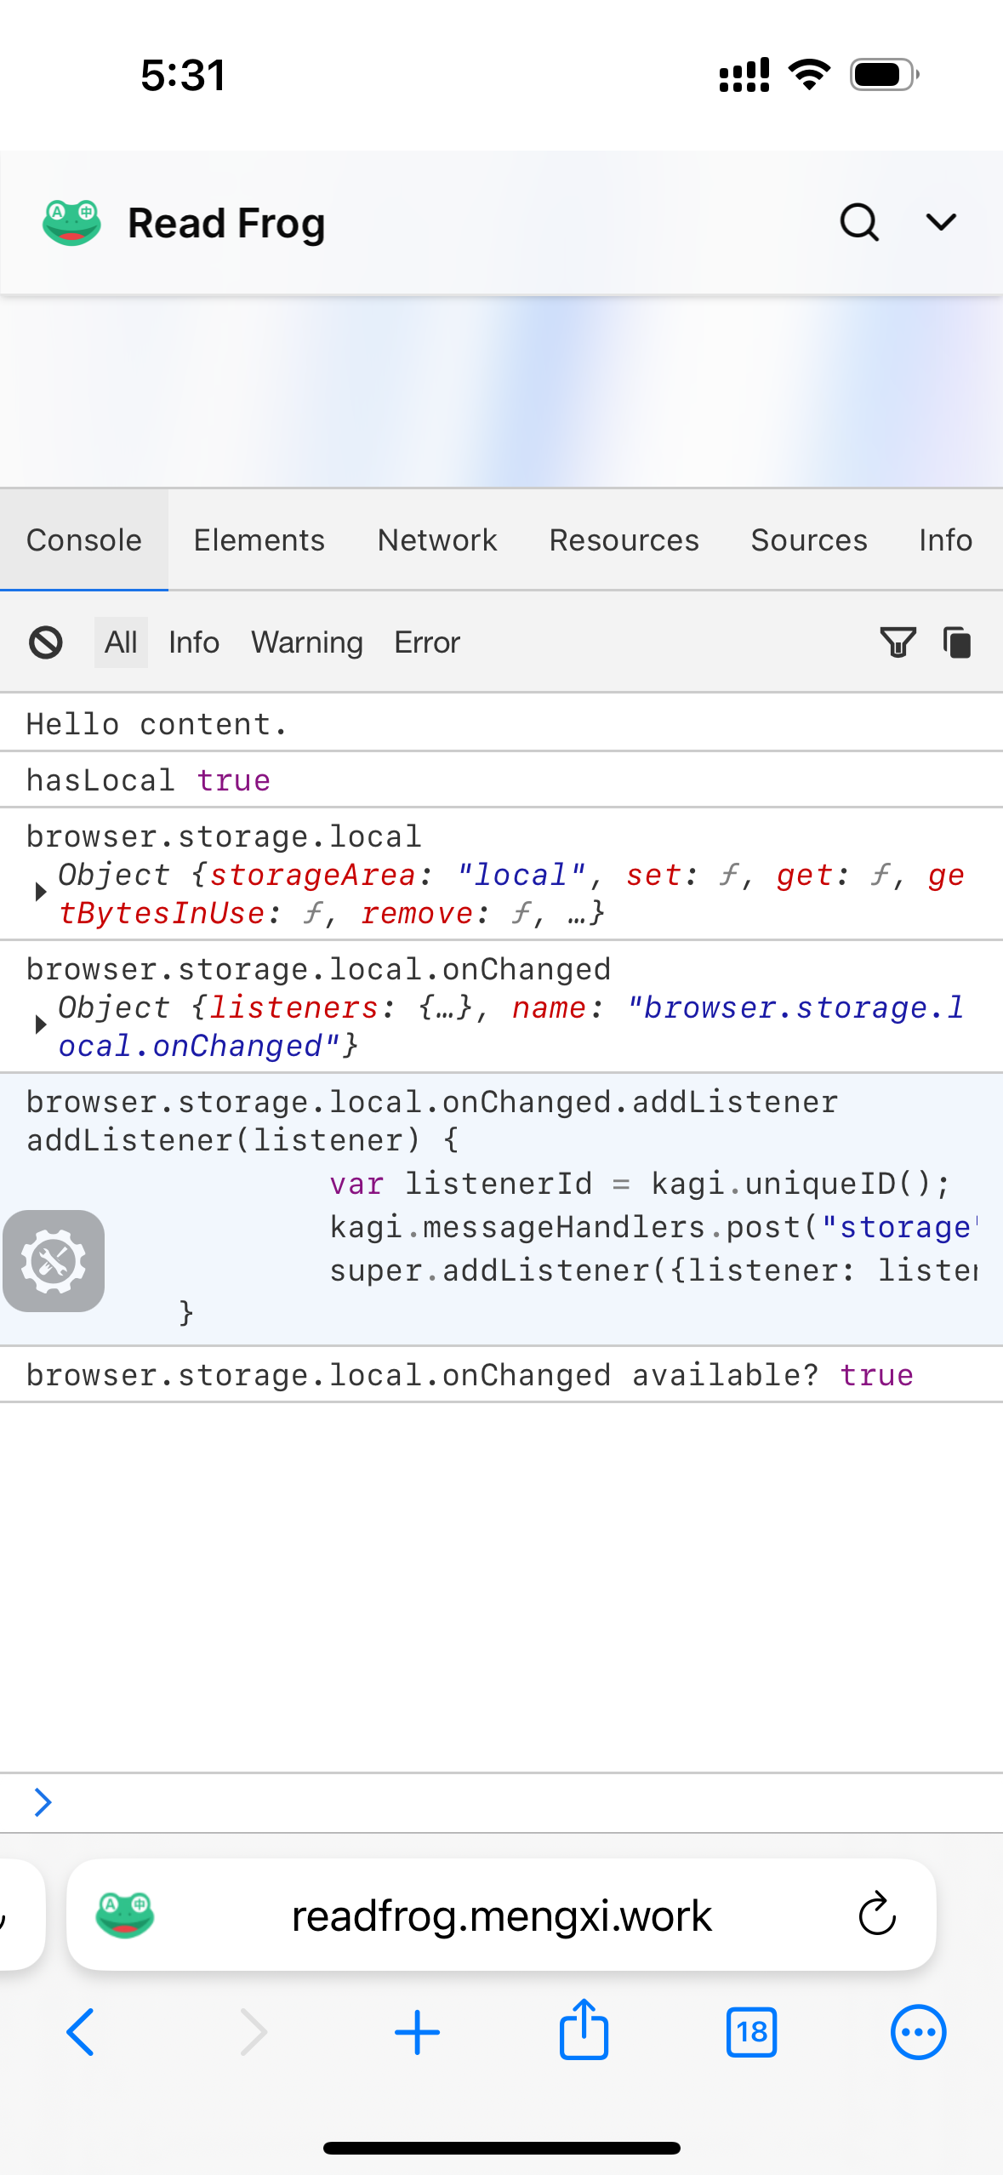Expand the browser.storage.local Object entry
1003x2175 pixels.
coord(40,893)
